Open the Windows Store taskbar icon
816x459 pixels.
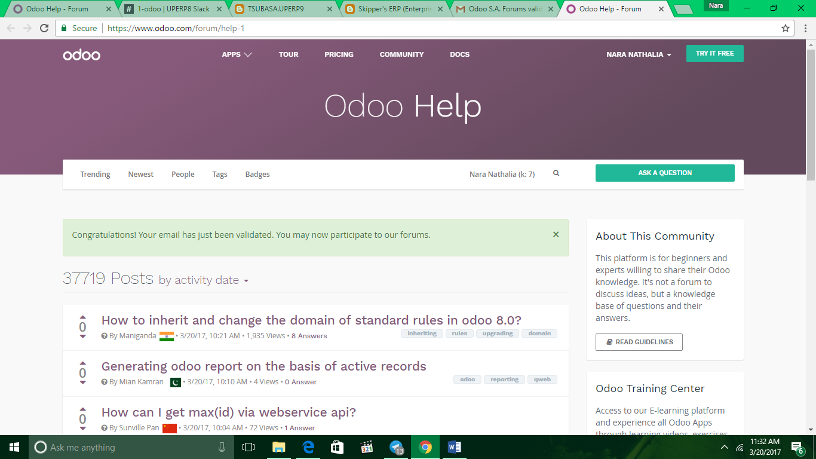(x=338, y=447)
